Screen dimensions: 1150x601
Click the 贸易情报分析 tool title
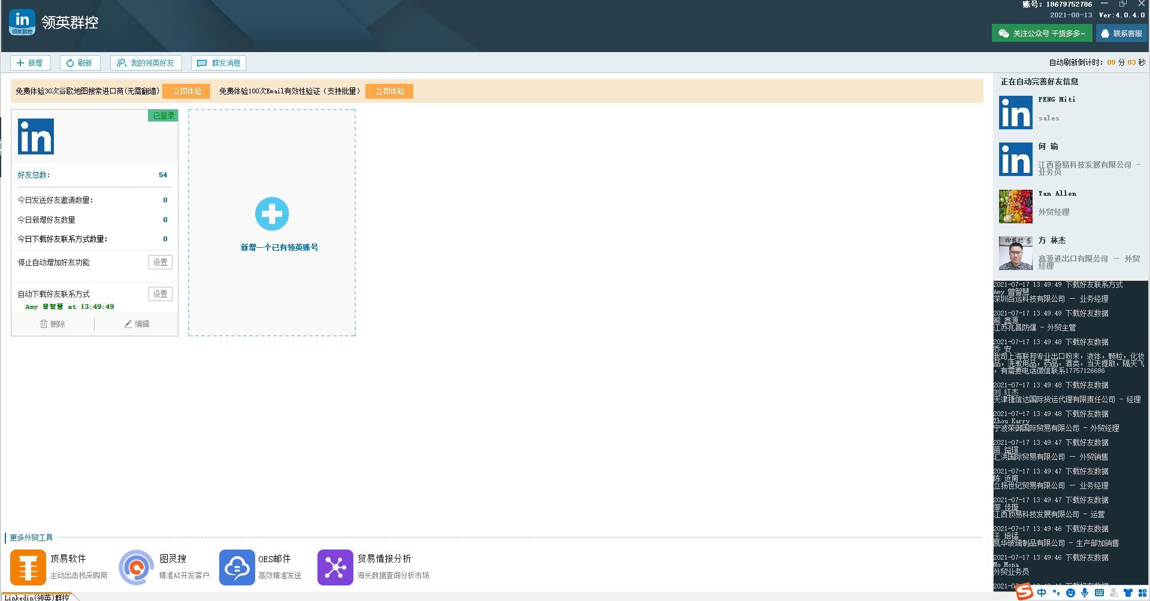tap(385, 558)
